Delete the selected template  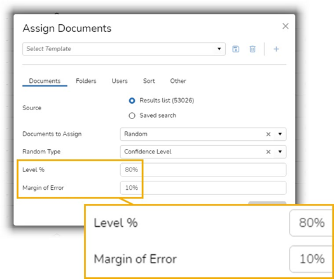tap(253, 49)
